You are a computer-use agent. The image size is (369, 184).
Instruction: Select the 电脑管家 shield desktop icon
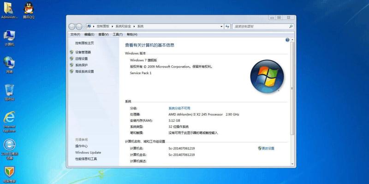pyautogui.click(x=9, y=175)
